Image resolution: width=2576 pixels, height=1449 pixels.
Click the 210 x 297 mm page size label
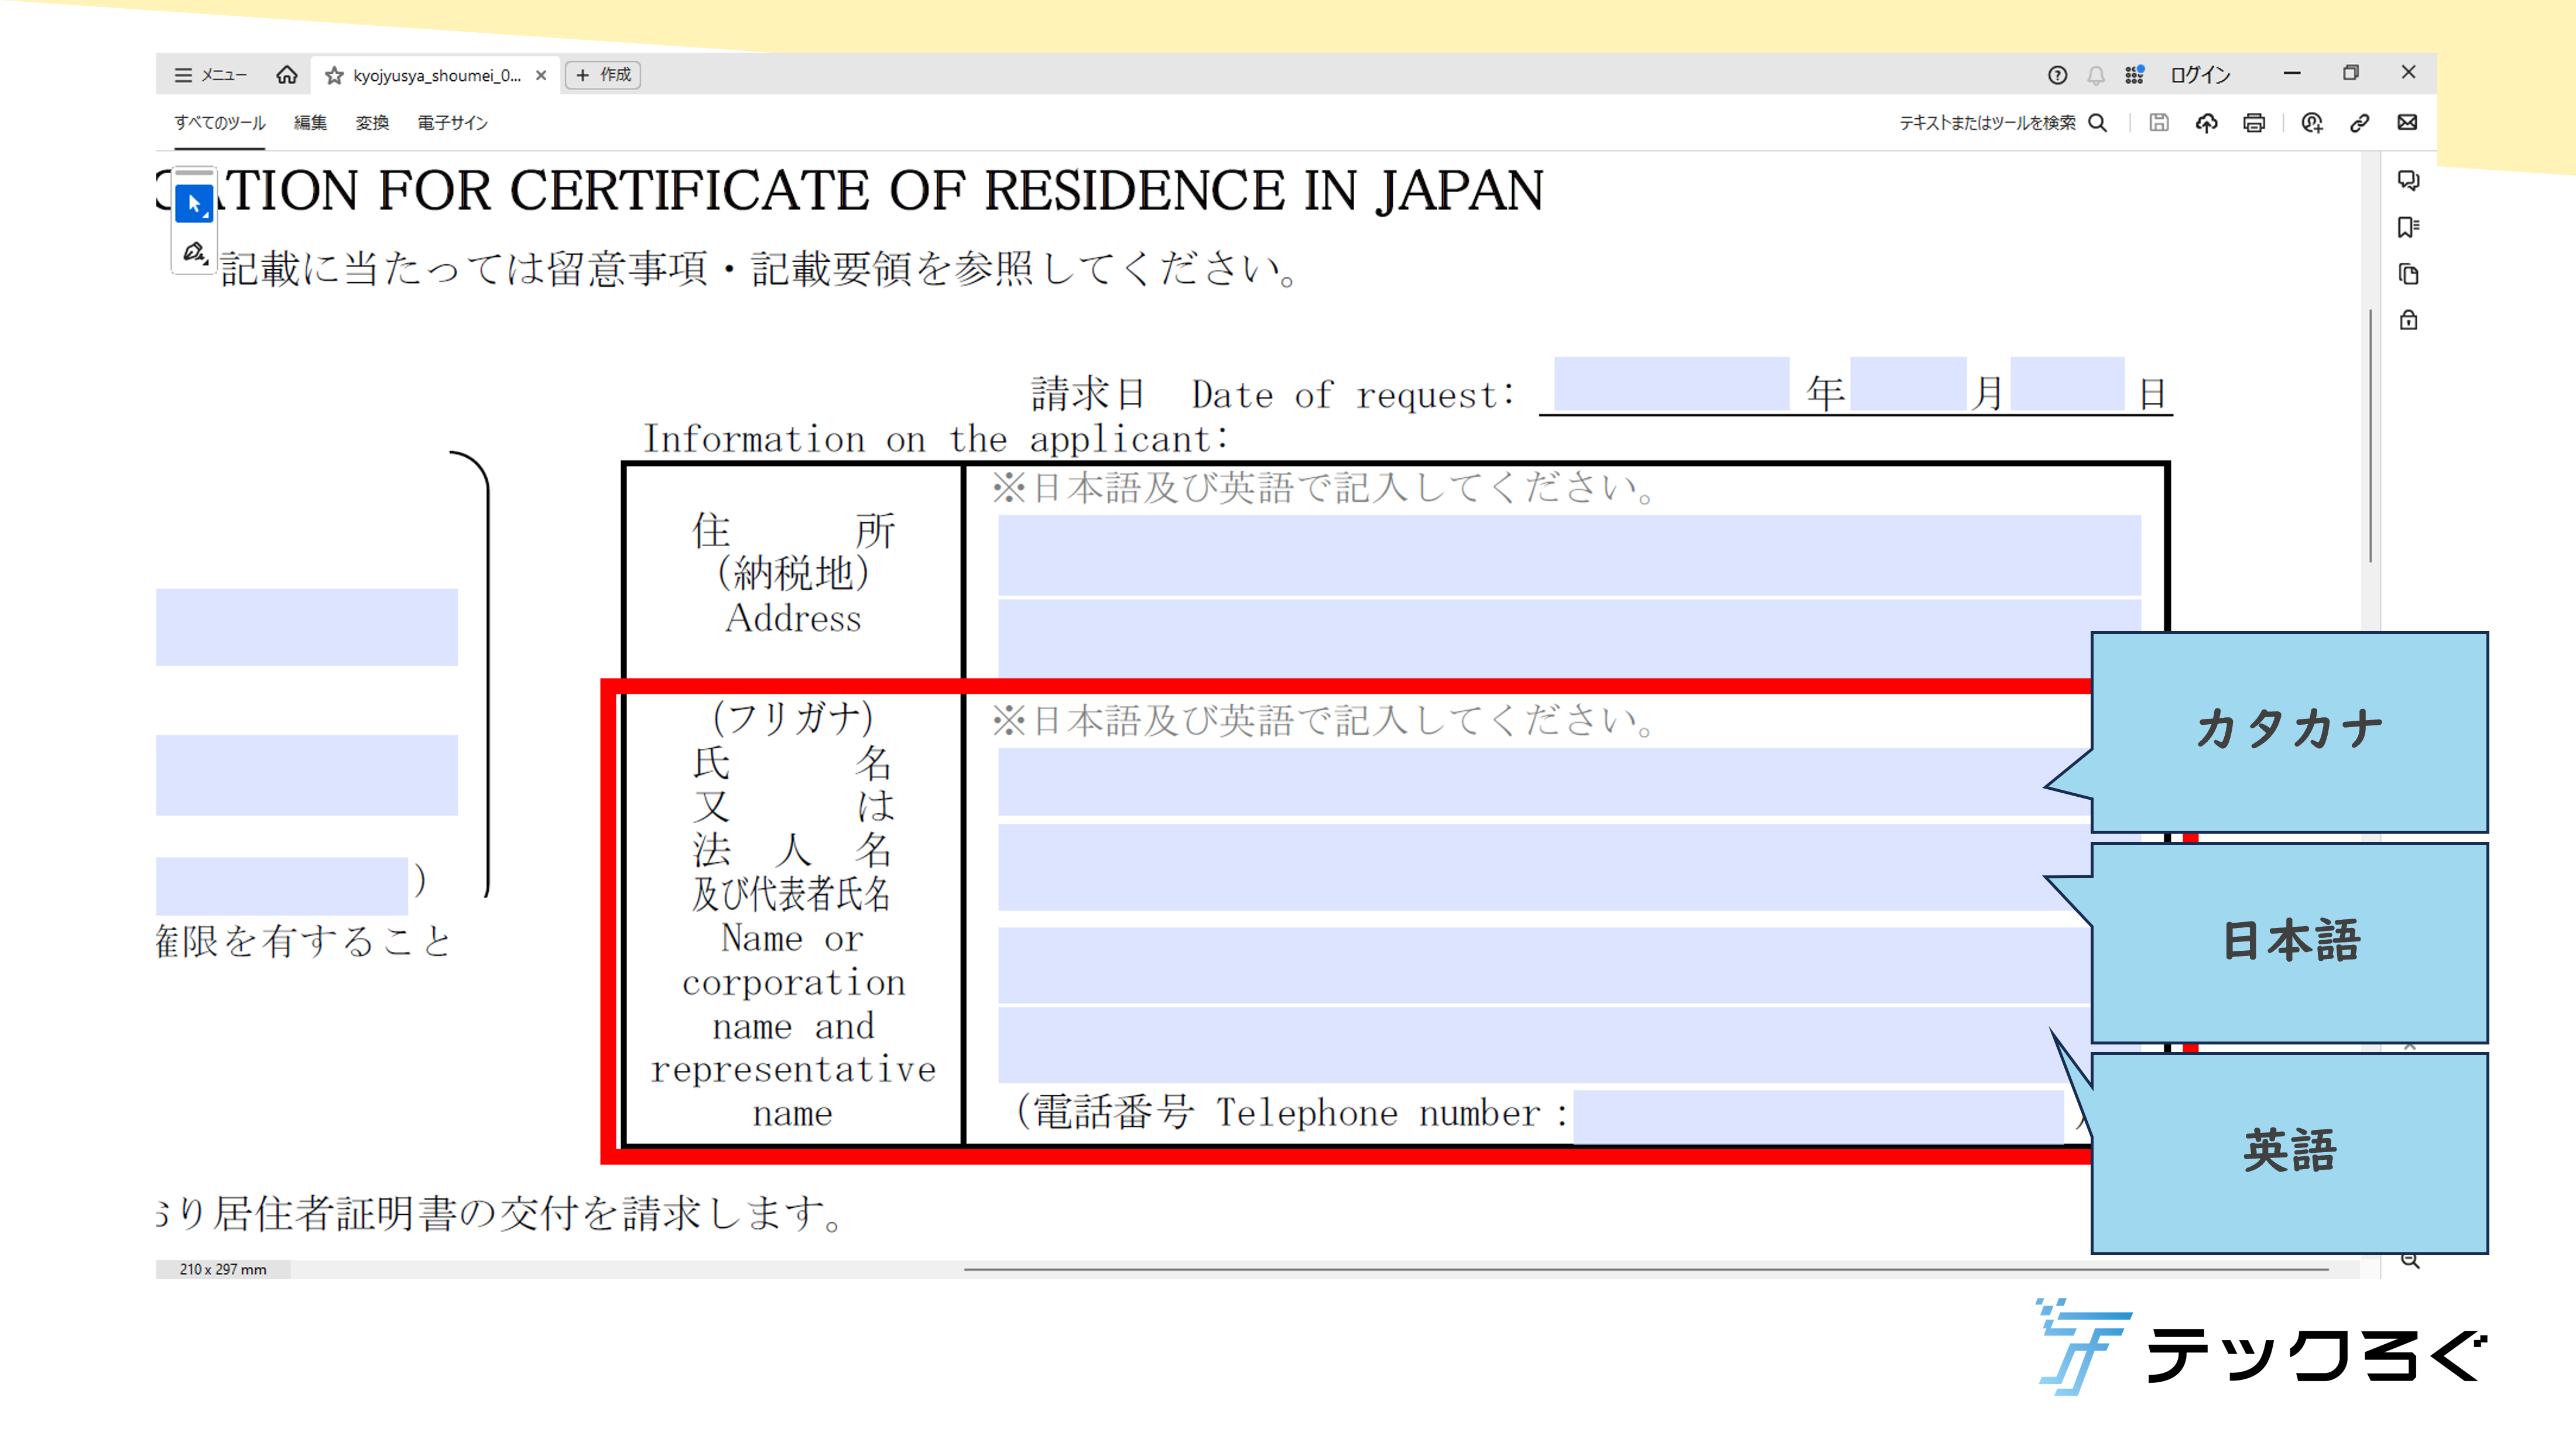[223, 1270]
